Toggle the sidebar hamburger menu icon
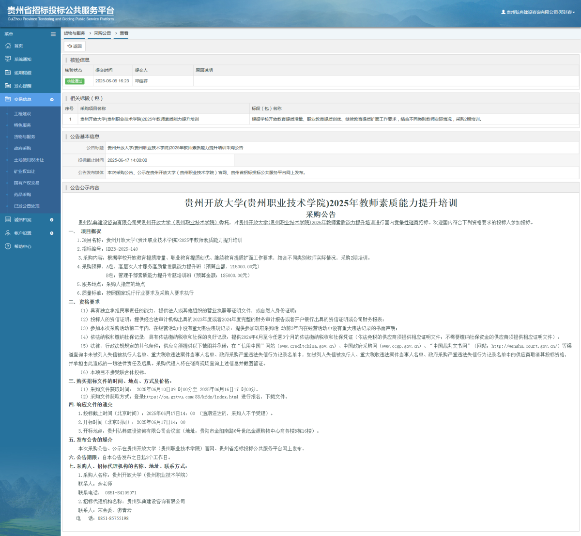Screen dimensions: 581x536 click(x=53, y=34)
